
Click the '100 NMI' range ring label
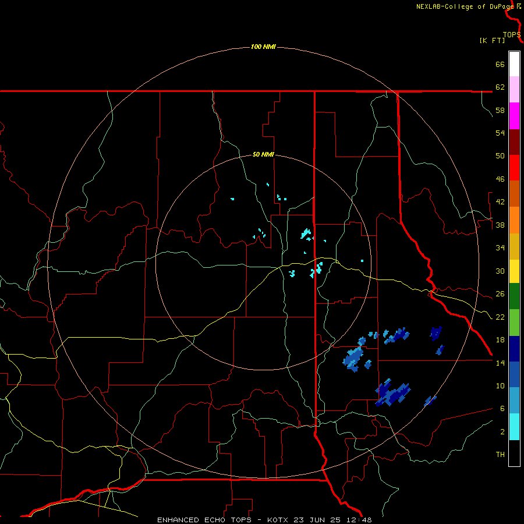[x=263, y=47]
